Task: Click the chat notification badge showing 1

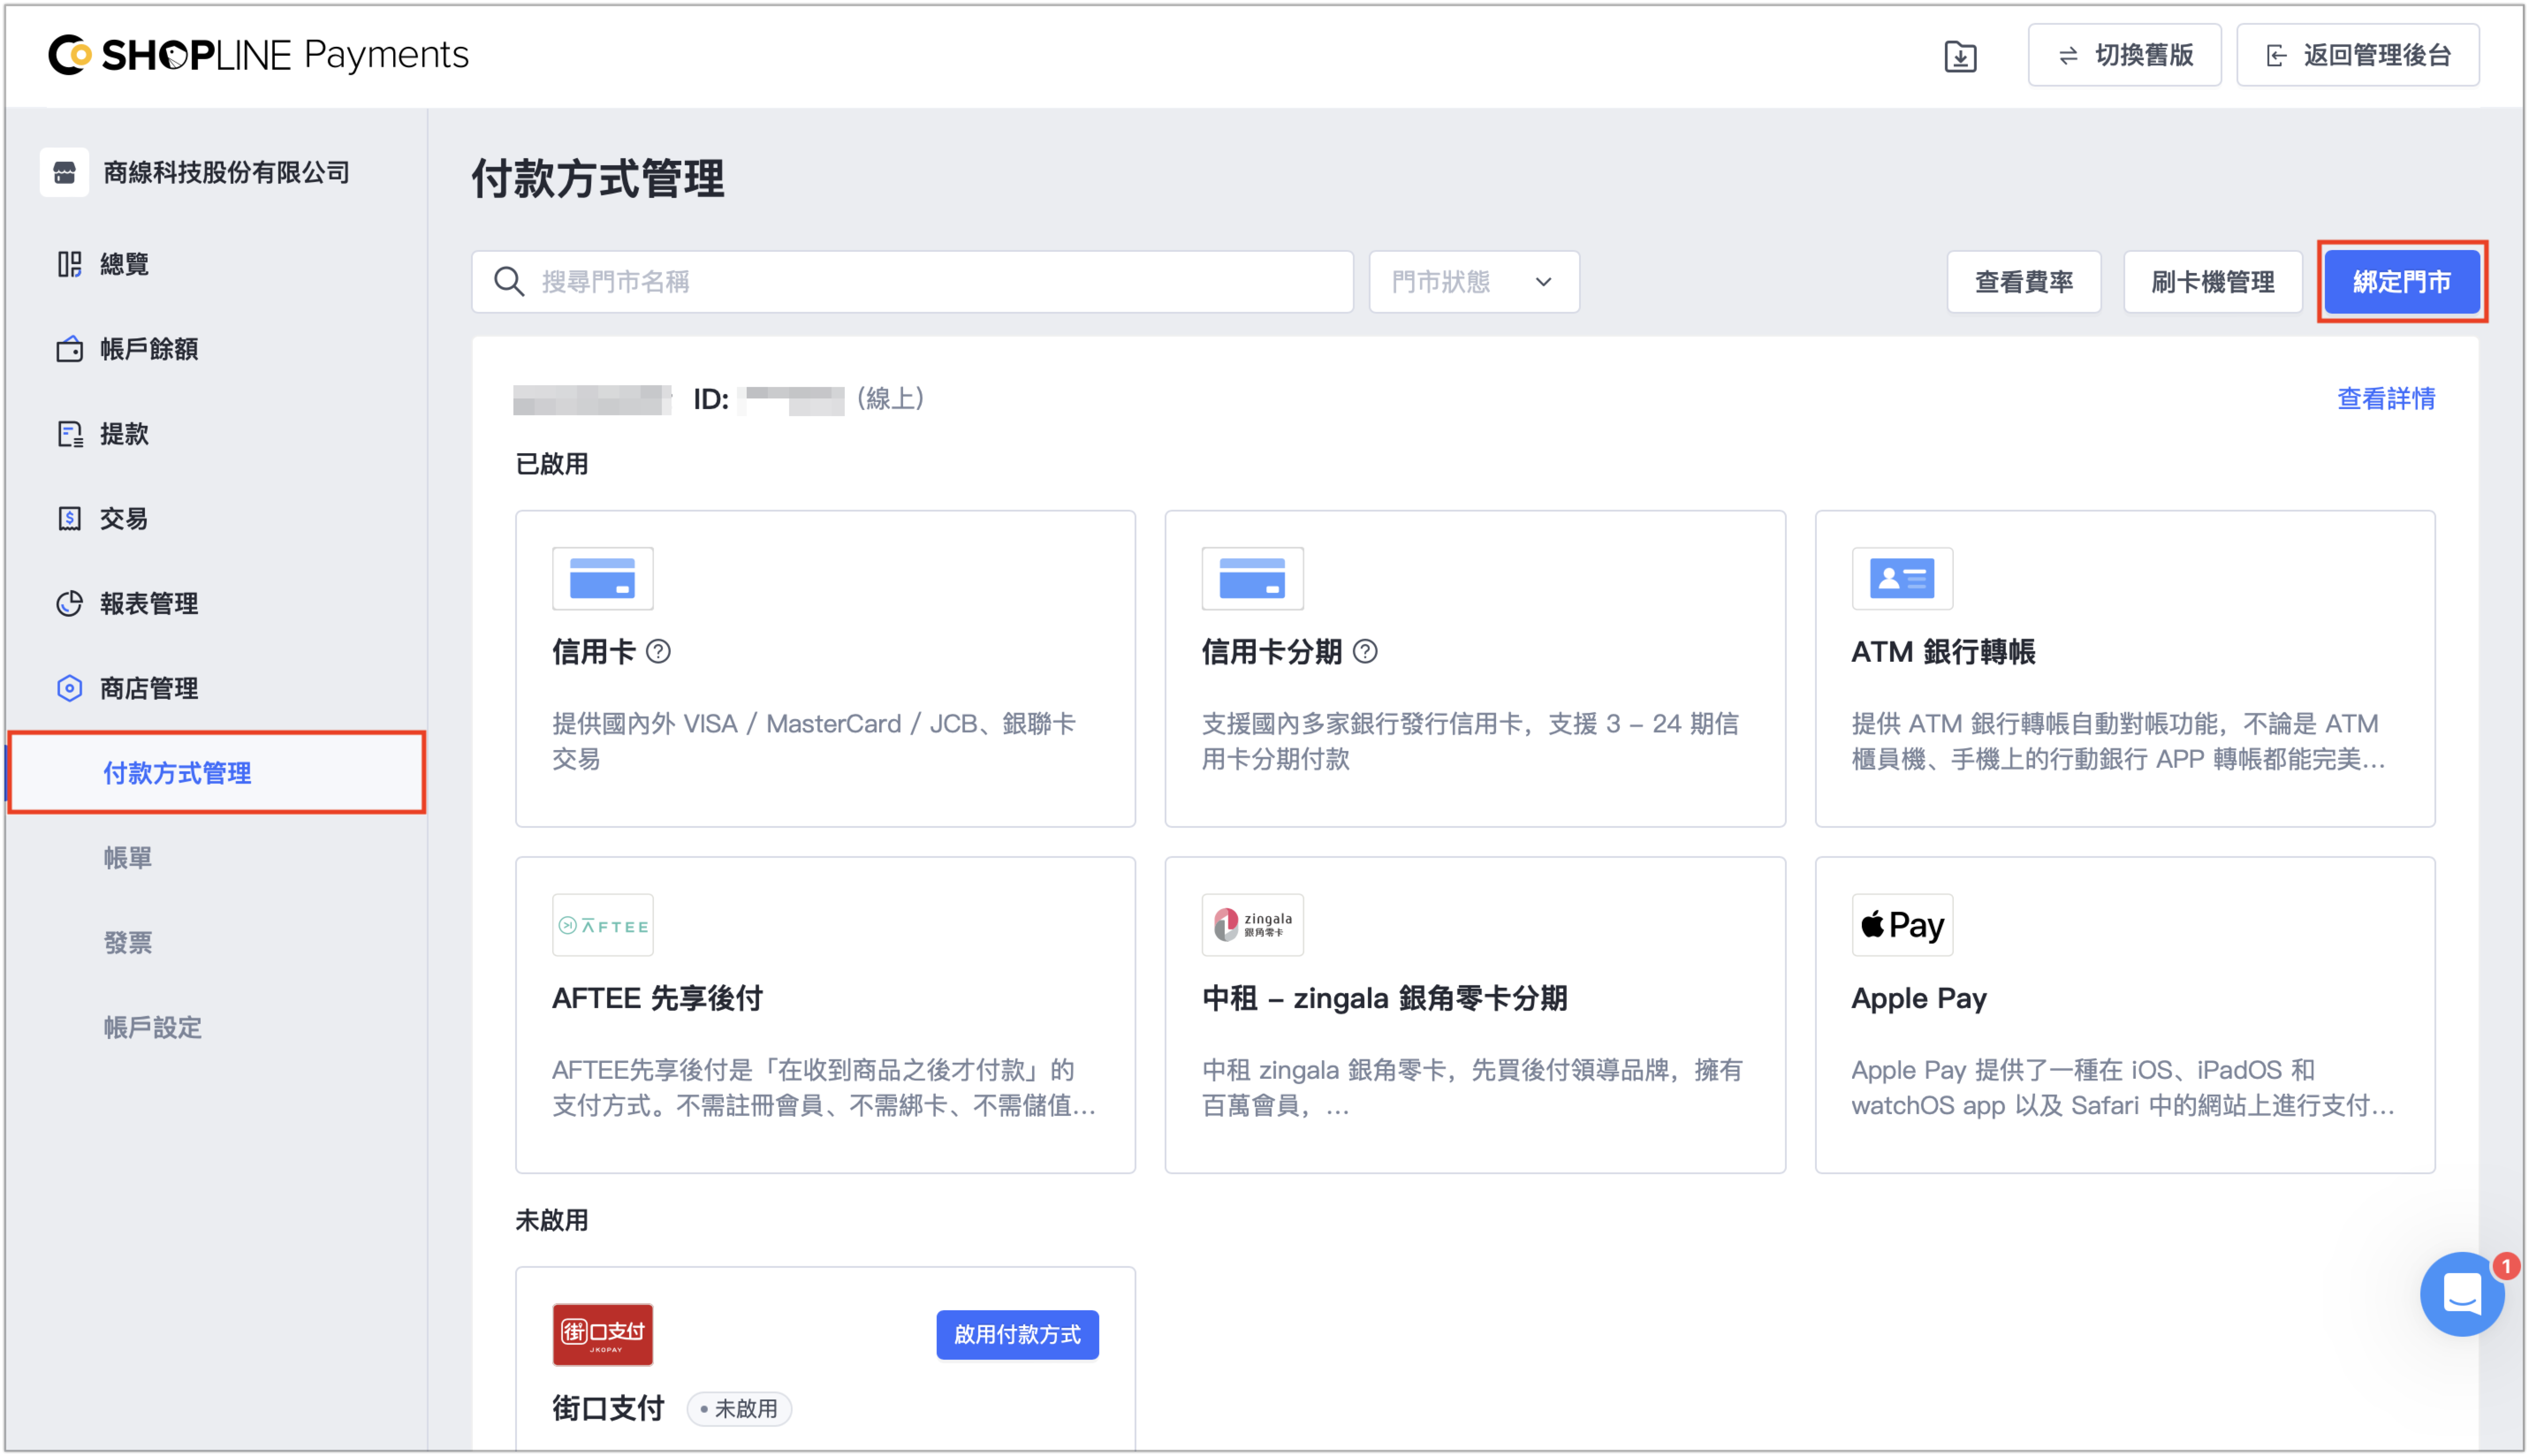Action: tap(2505, 1267)
